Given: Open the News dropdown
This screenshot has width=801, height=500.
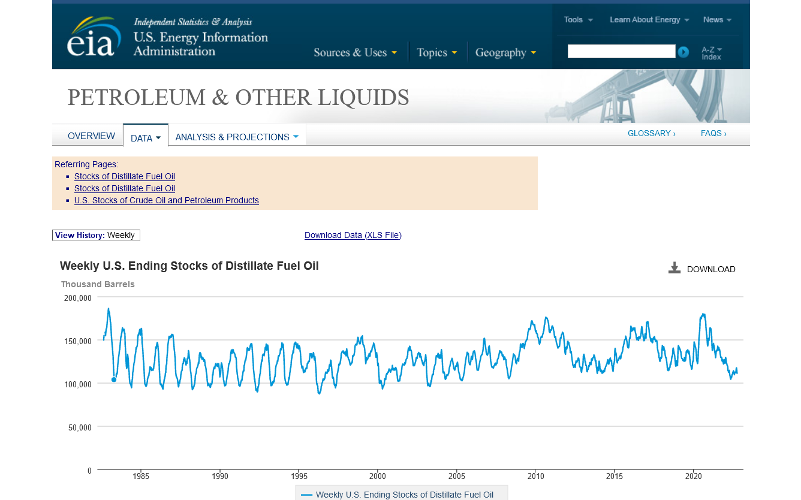Looking at the screenshot, I should [x=717, y=20].
